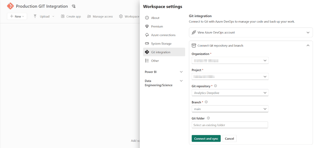The image size is (317, 148).
Task: Open Other settings page
Action: pos(164,61)
